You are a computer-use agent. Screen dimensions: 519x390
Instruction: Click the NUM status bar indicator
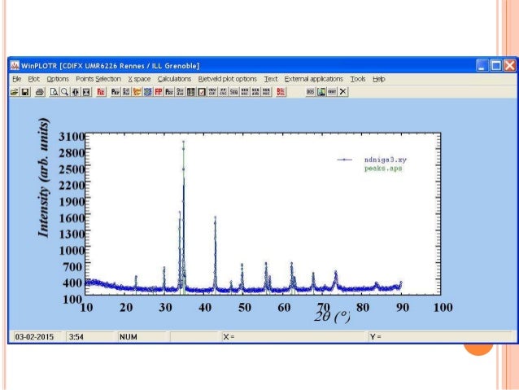click(128, 336)
